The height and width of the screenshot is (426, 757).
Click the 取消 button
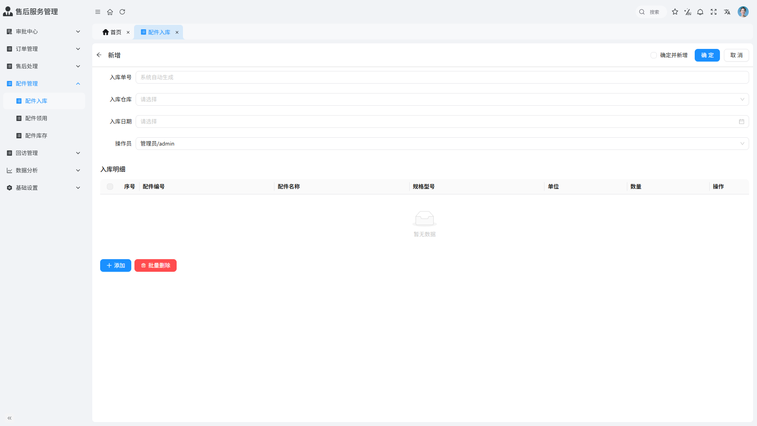736,55
